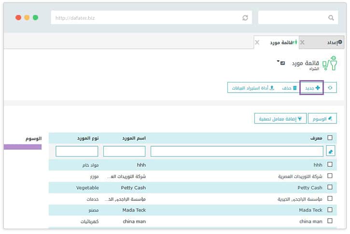The height and width of the screenshot is (234, 350).
Task: Click the جديد (New) plus button
Action: [311, 88]
